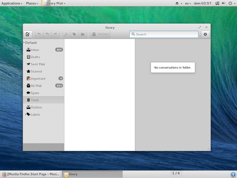
Task: Click the magnifier icon in Search
Action: click(133, 34)
